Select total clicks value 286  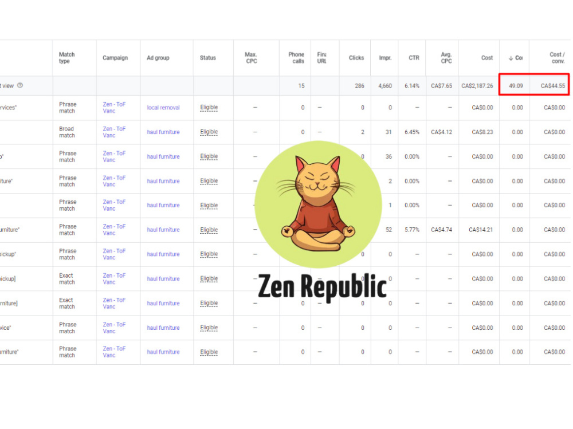click(x=360, y=86)
